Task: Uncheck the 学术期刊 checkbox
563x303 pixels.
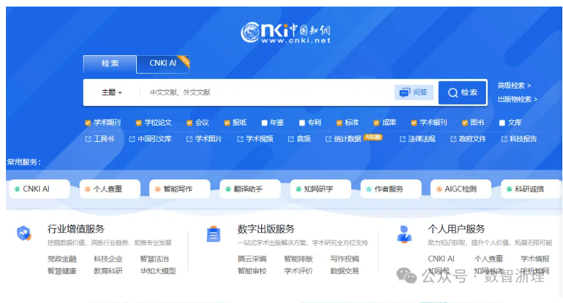Action: pos(87,123)
